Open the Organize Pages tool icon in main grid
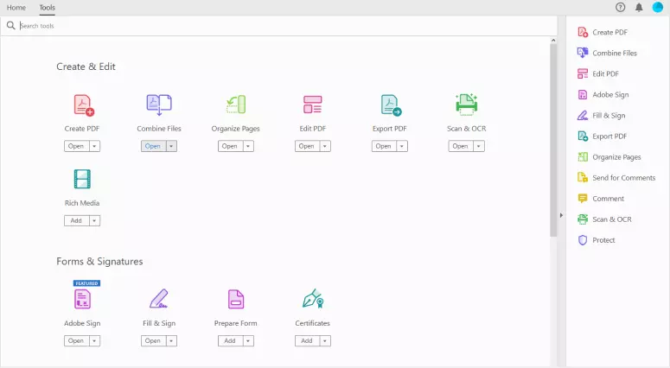 [236, 105]
